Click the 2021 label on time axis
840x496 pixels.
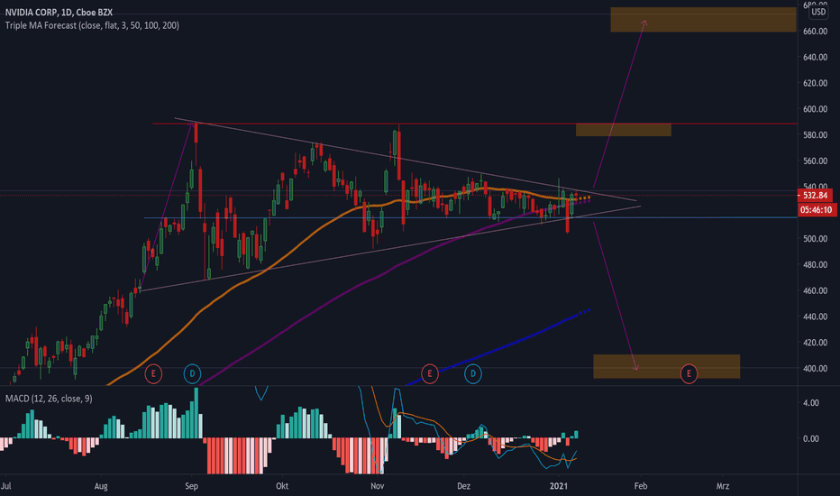[559, 486]
